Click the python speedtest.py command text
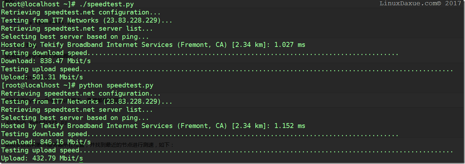 click(x=116, y=85)
